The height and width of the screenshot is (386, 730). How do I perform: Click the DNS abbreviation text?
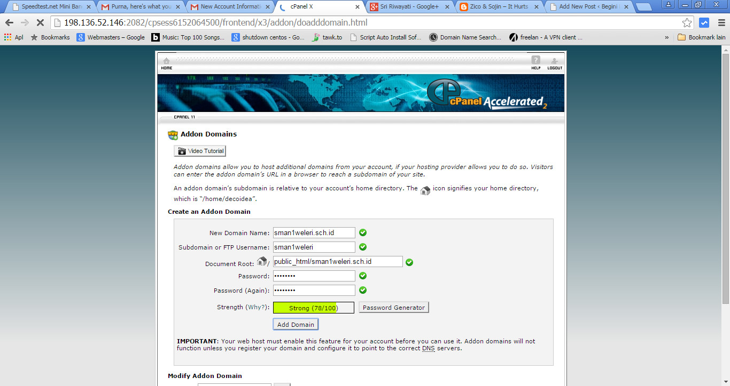pos(429,349)
